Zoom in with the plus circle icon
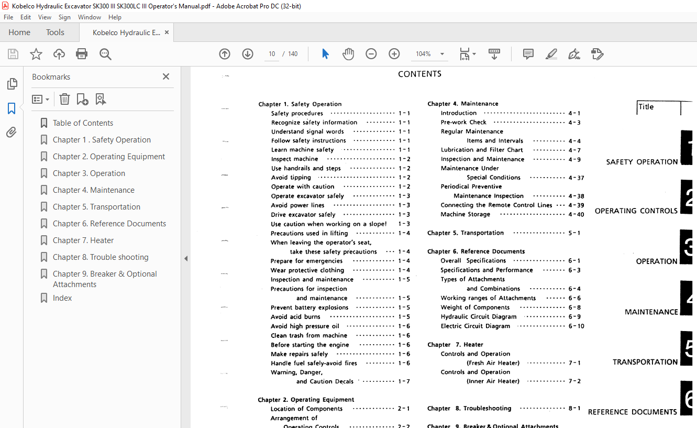Image resolution: width=697 pixels, height=428 pixels. [394, 54]
